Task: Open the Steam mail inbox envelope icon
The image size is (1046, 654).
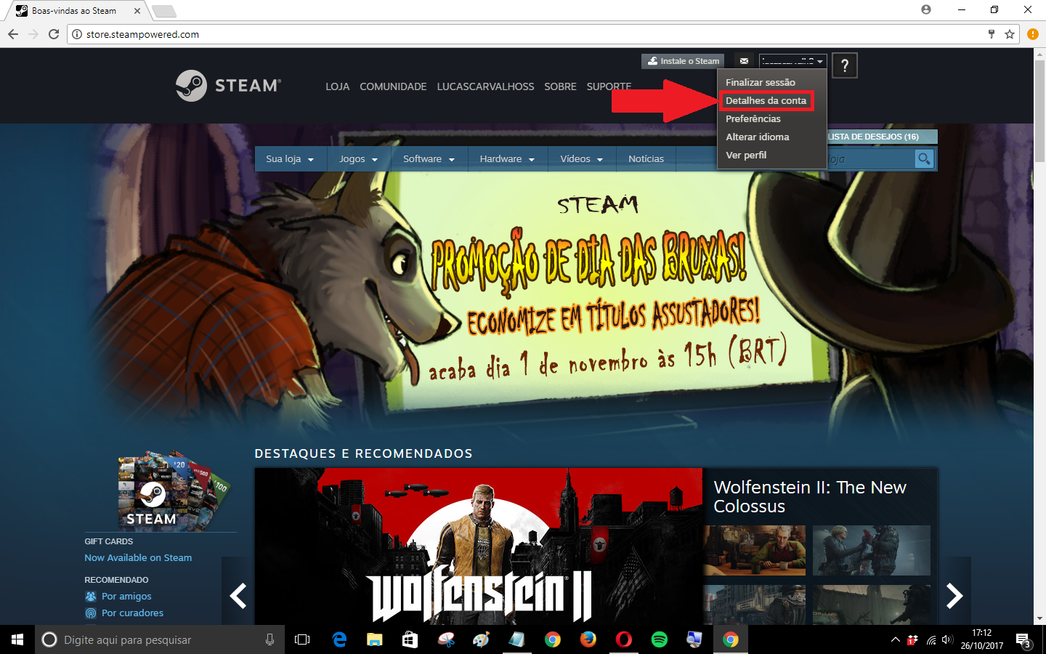Action: click(744, 61)
